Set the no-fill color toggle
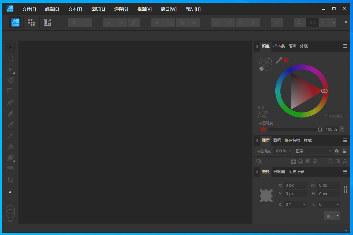Viewport: 353px width, 235px height. pyautogui.click(x=261, y=68)
